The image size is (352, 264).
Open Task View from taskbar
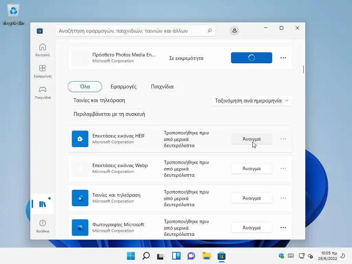pos(161,256)
